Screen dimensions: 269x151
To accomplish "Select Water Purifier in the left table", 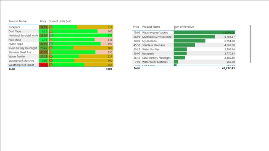I will [17, 57].
